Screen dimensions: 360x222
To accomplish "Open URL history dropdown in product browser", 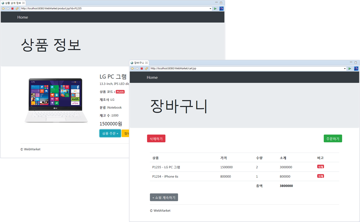I will 210,9.
